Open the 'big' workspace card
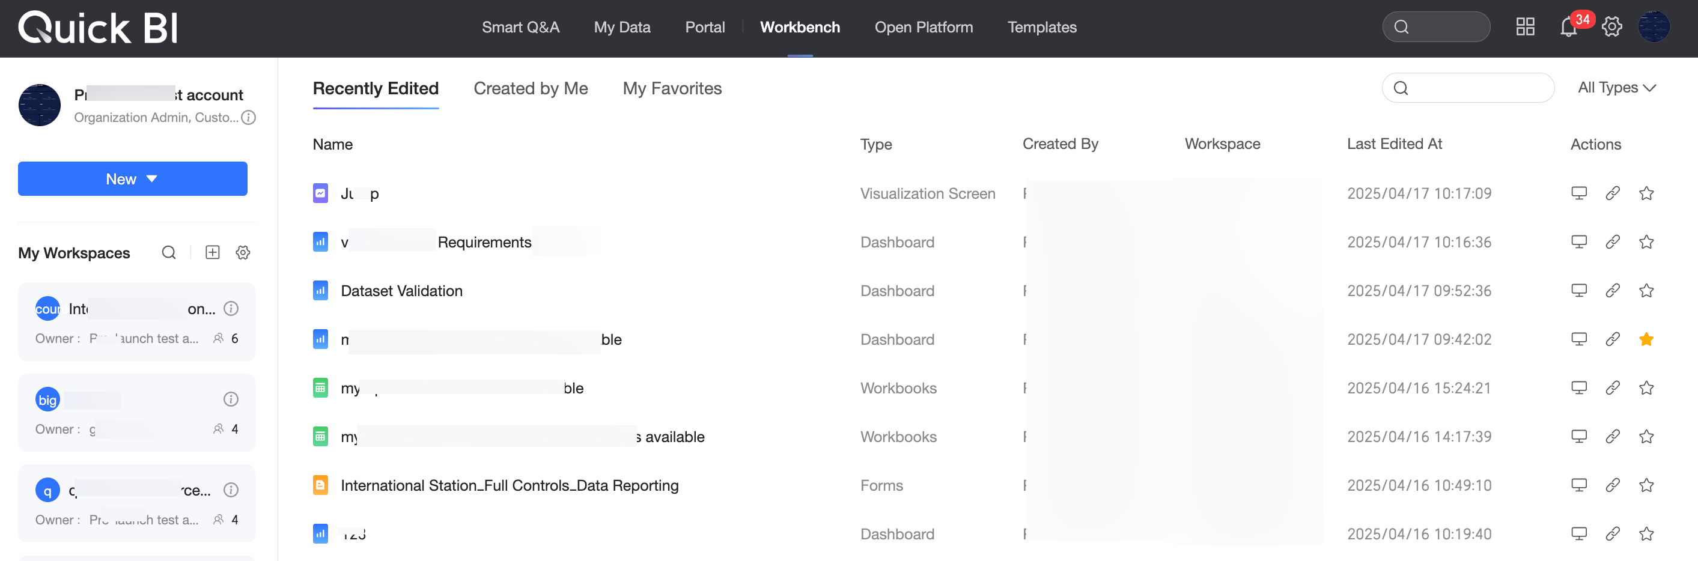Image resolution: width=1698 pixels, height=561 pixels. (x=136, y=413)
